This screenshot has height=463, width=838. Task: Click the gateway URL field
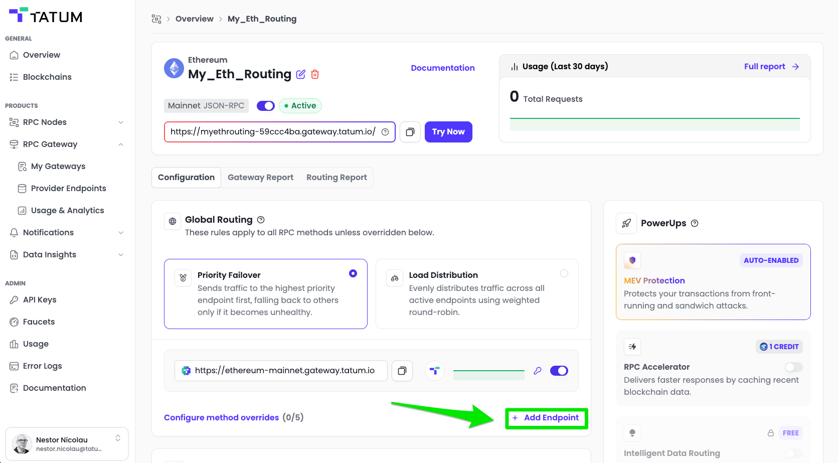pyautogui.click(x=280, y=132)
